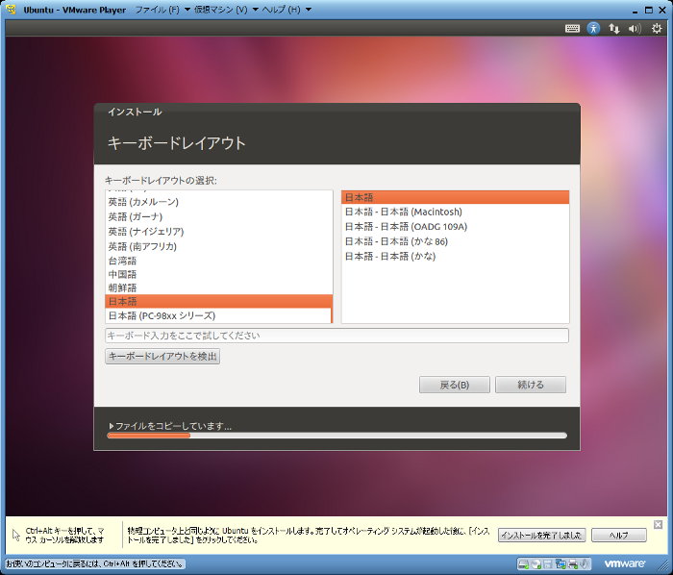Click the keyboard test input field
Screen dimensions: 673x575
coord(336,336)
